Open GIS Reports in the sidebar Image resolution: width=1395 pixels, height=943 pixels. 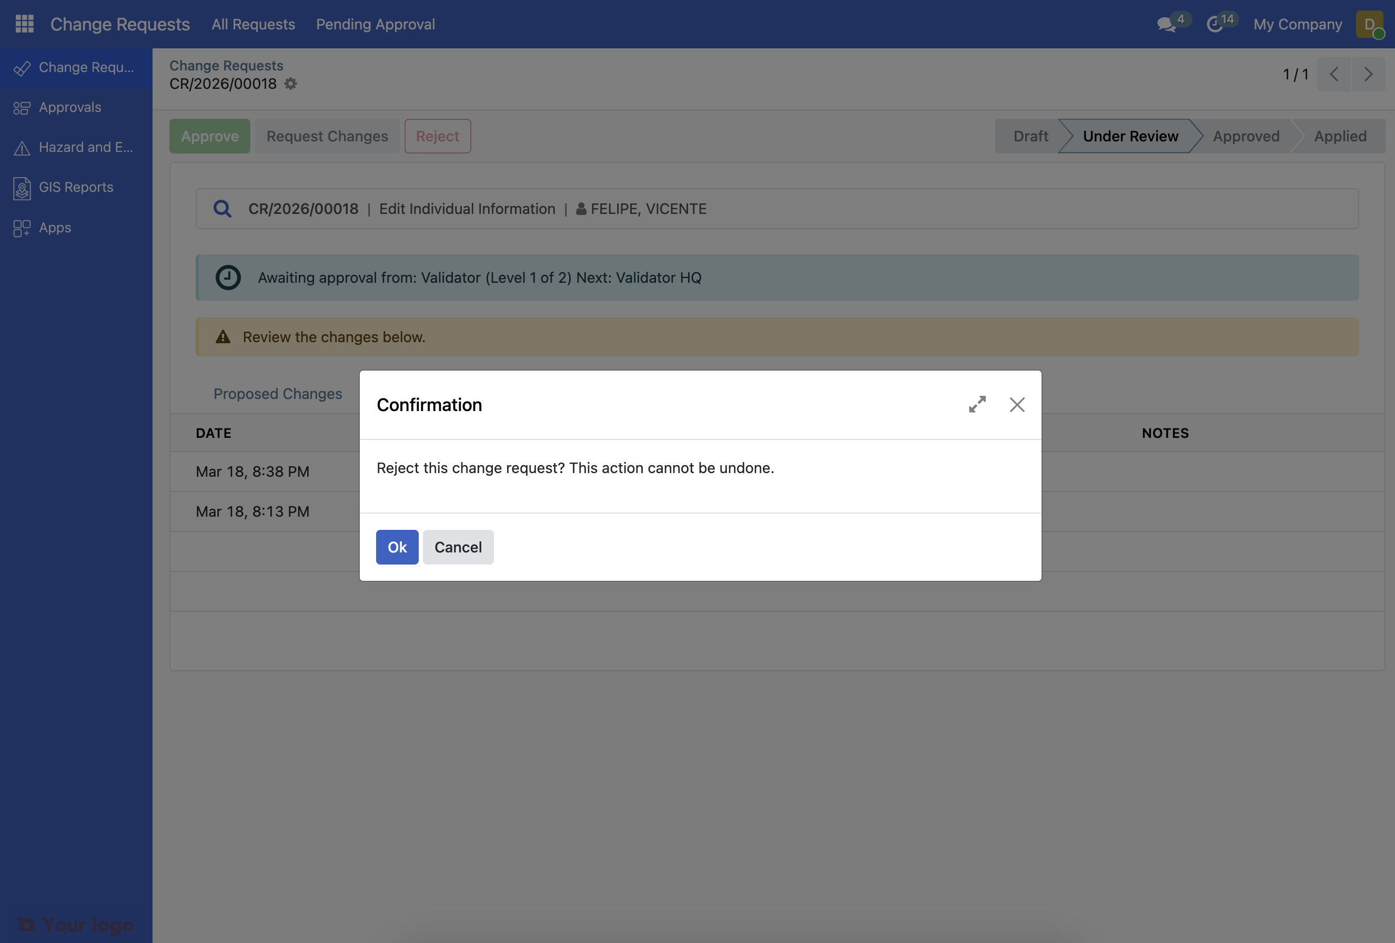coord(76,187)
